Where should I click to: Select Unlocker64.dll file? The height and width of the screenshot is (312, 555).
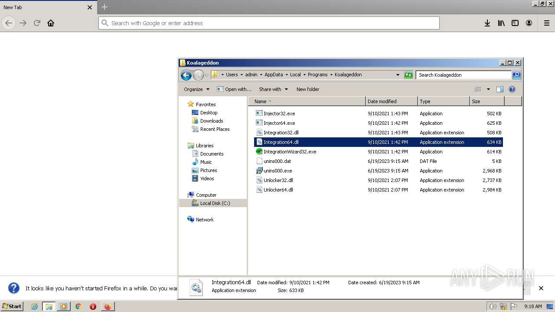click(278, 190)
